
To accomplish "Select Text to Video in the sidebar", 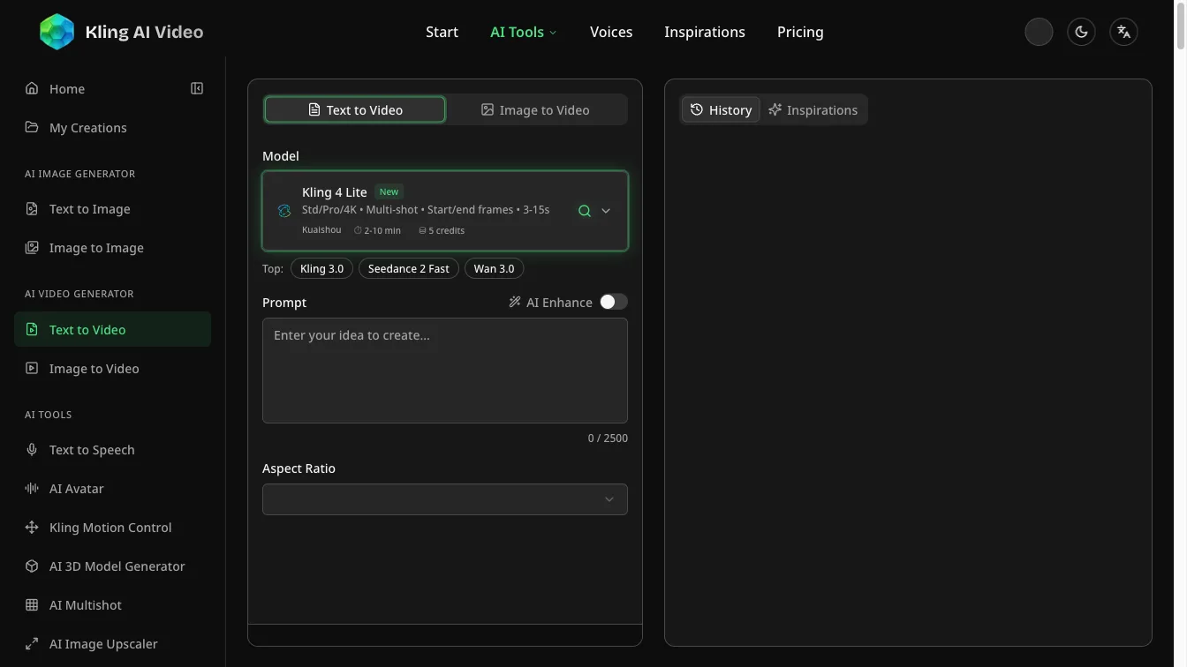I will [112, 329].
